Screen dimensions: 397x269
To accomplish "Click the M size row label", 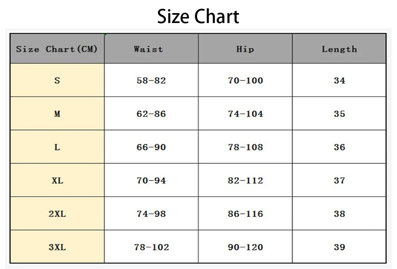I will 57,113.
